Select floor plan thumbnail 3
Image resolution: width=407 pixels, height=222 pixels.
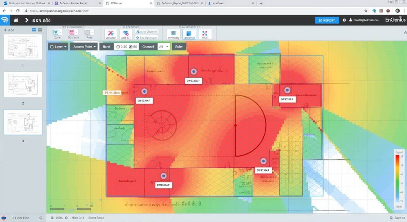pyautogui.click(x=23, y=122)
